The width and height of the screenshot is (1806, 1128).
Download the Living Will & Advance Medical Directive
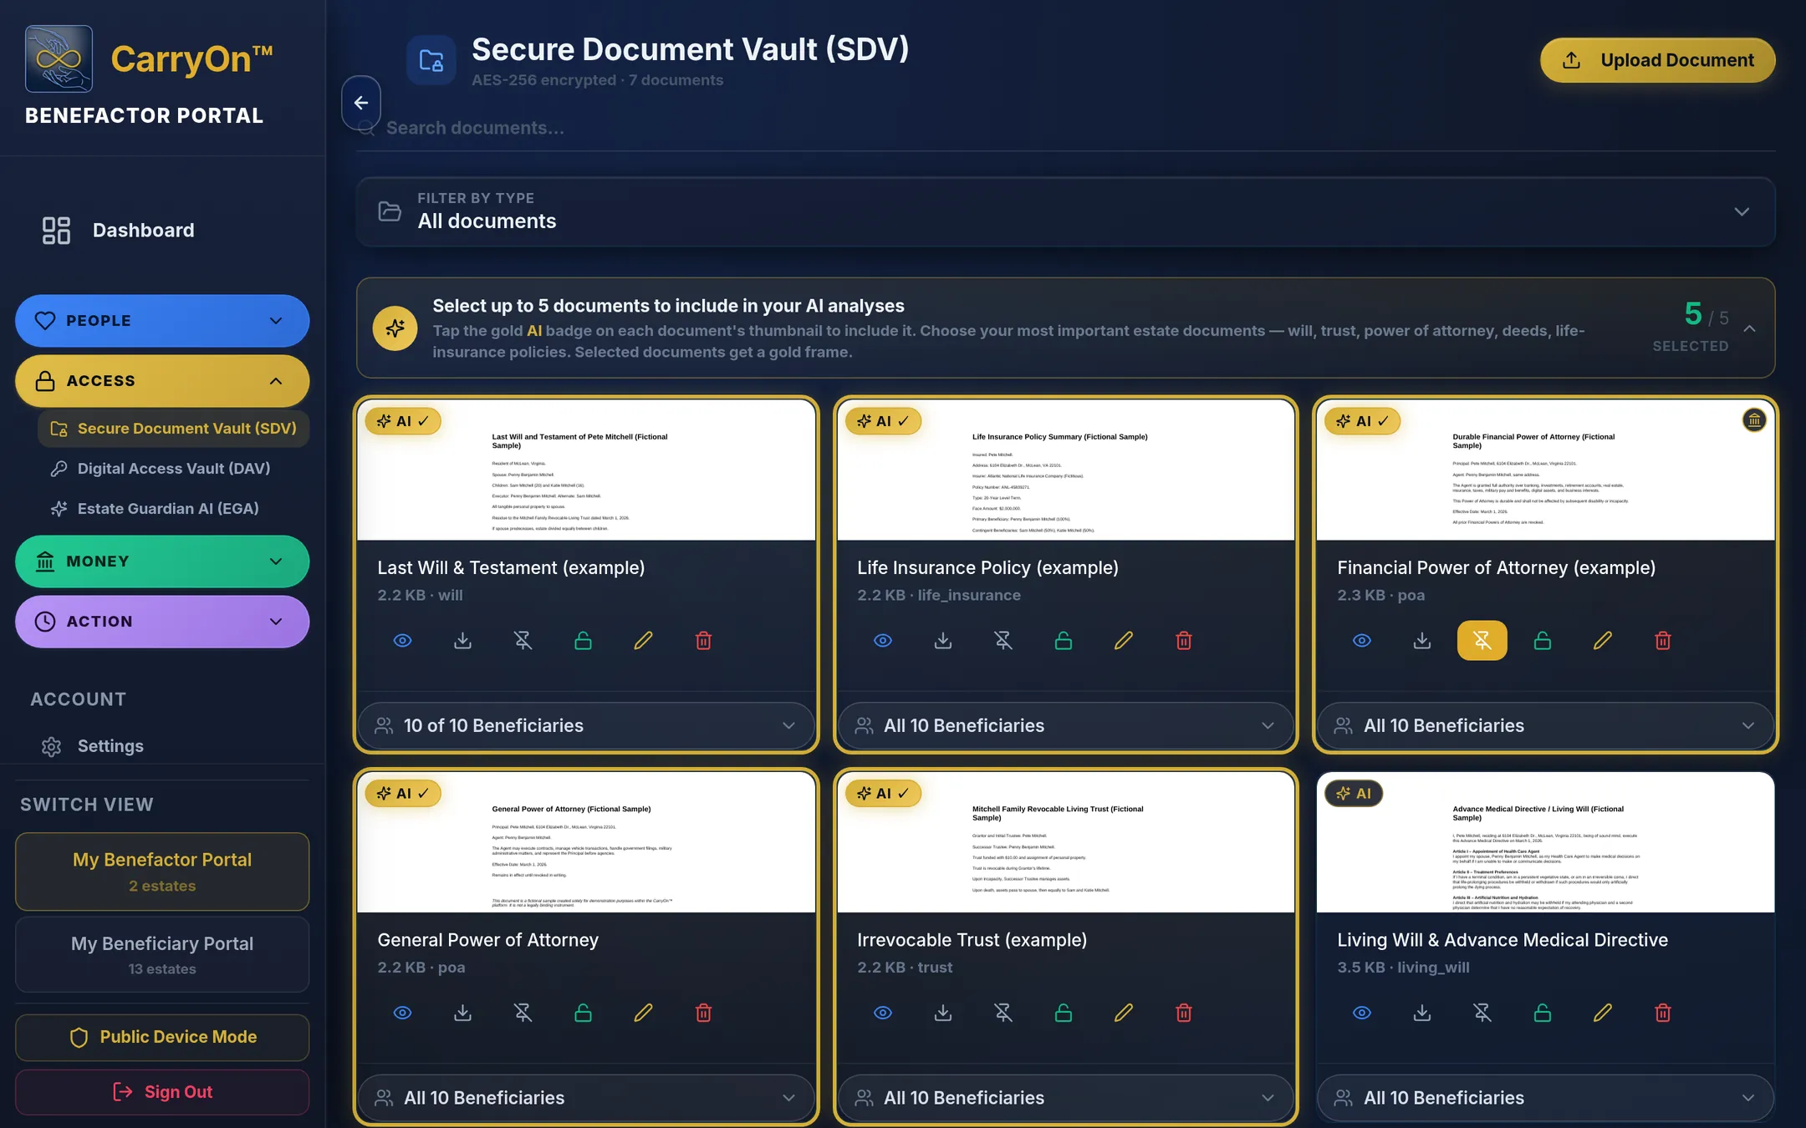pos(1421,1013)
